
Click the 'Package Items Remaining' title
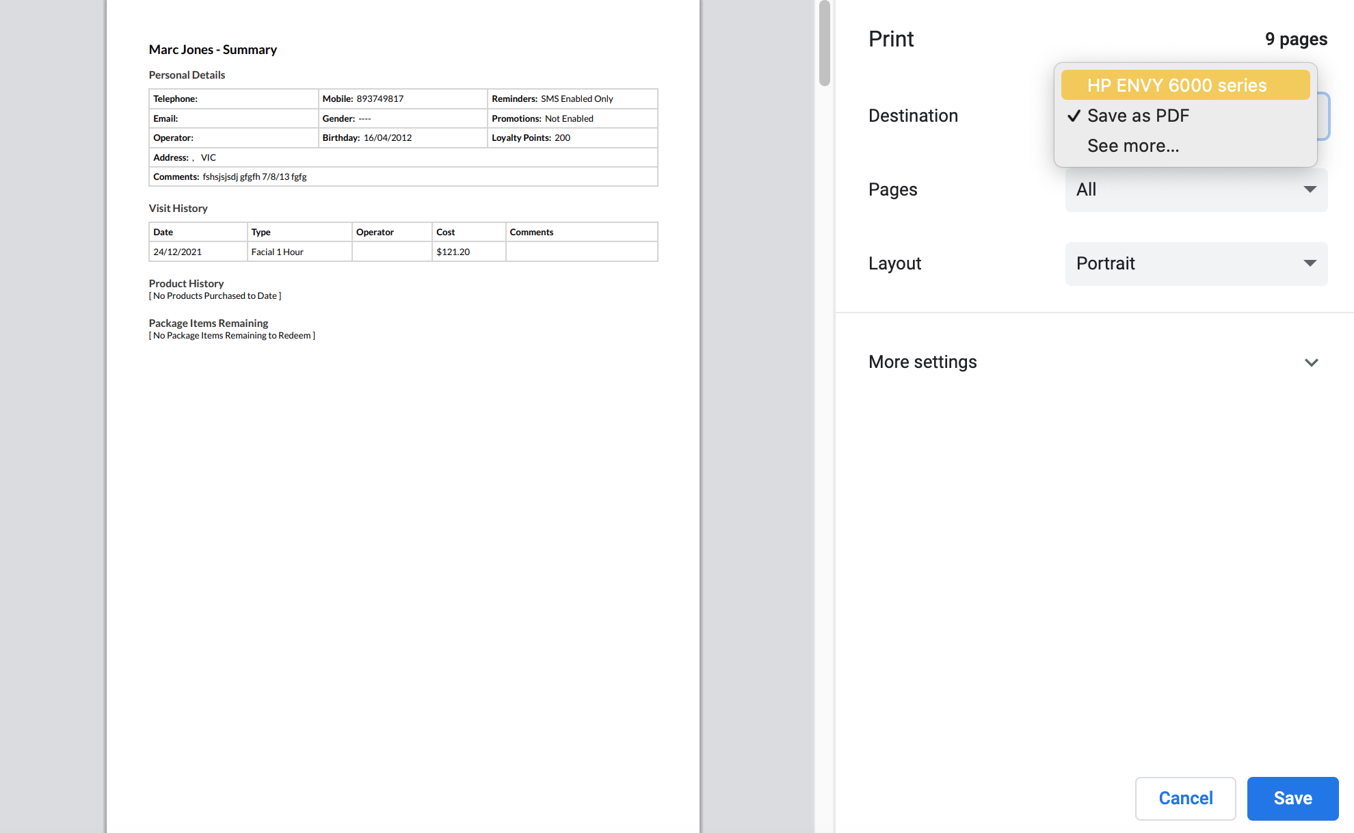(208, 323)
